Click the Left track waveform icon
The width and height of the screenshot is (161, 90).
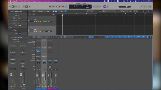click(x=32, y=21)
